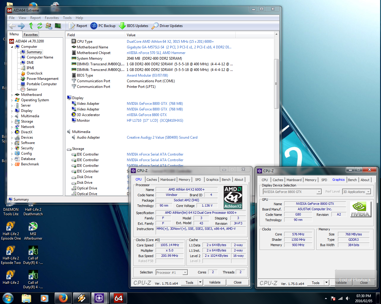Open Driver Updates in toolbar
The image size is (381, 304).
click(x=167, y=26)
